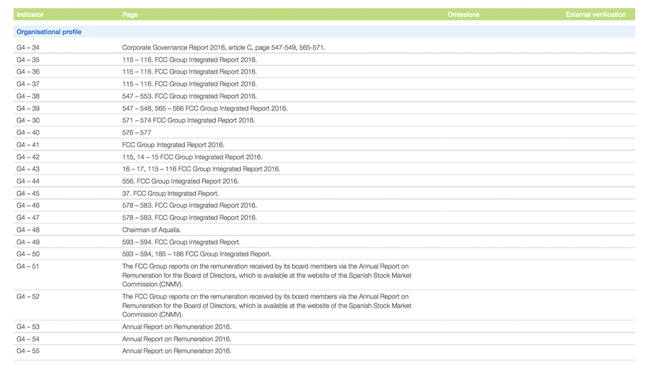
Task: Select indicator cell G4 – 37
Action: [27, 84]
